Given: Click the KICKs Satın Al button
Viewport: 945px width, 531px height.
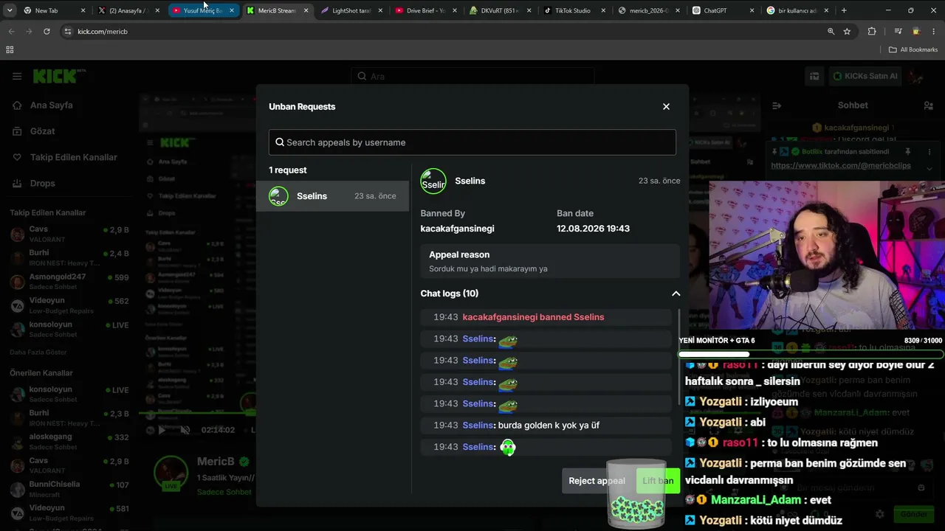Looking at the screenshot, I should click(x=865, y=76).
